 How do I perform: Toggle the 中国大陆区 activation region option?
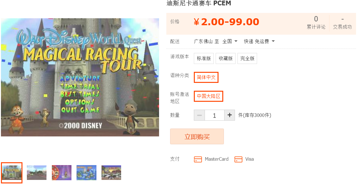tap(209, 96)
